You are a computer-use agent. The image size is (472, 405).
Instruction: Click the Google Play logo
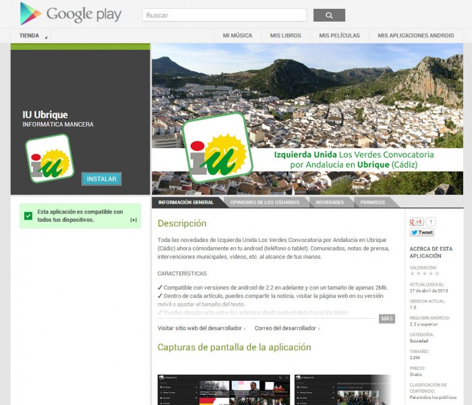pos(70,14)
